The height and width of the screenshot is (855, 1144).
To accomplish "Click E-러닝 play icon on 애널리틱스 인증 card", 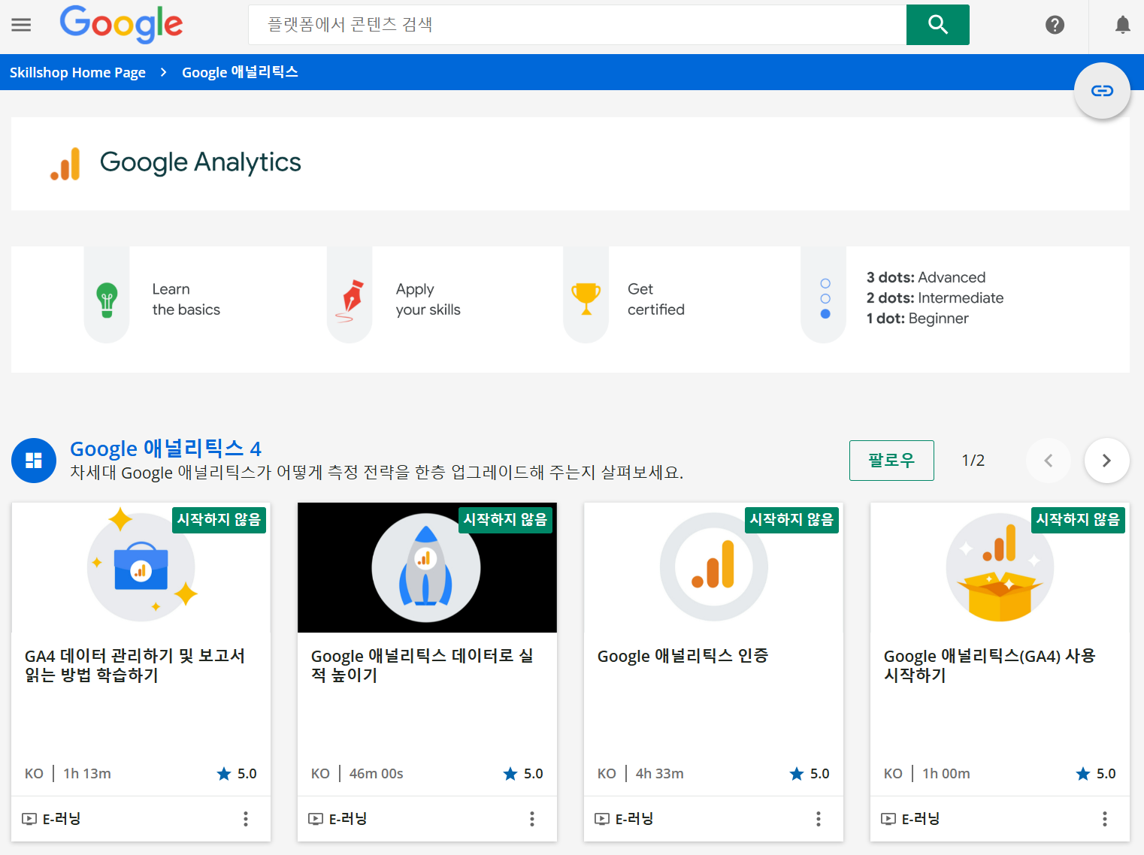I will (x=602, y=819).
